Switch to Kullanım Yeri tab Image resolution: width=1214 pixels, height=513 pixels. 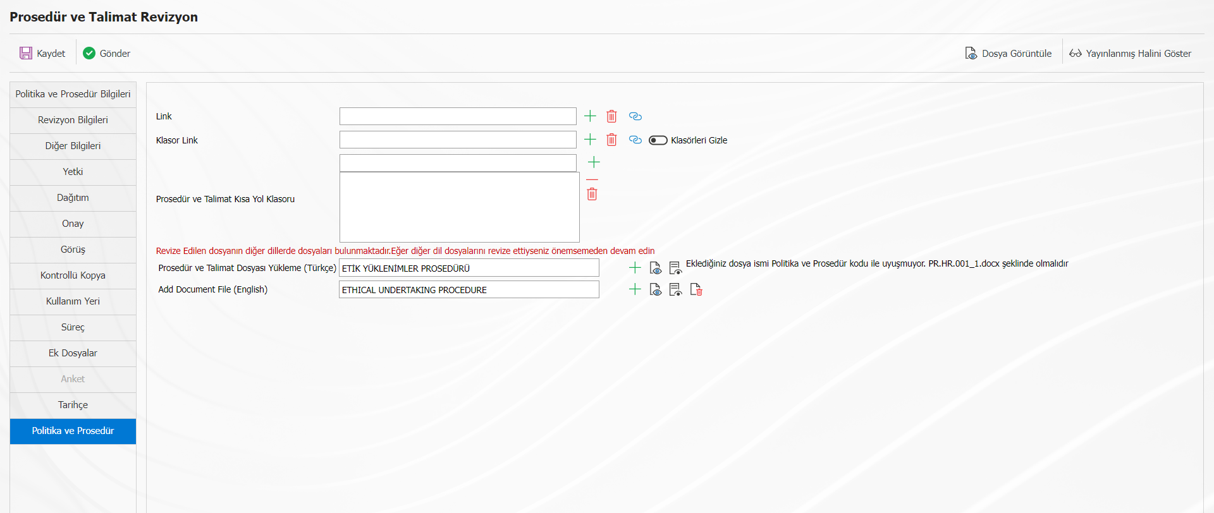pos(73,301)
